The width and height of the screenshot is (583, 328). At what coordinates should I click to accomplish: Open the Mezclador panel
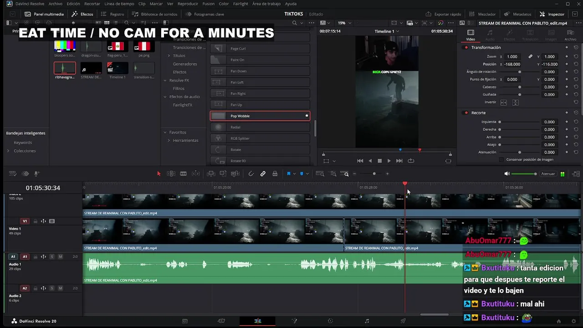pyautogui.click(x=482, y=14)
